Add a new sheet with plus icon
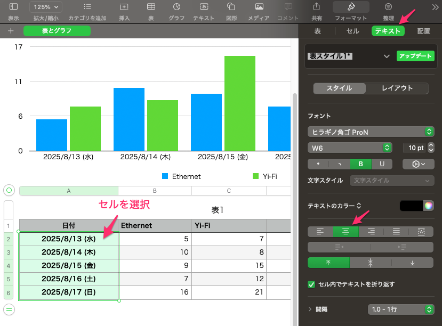This screenshot has height=326, width=442. [10, 31]
